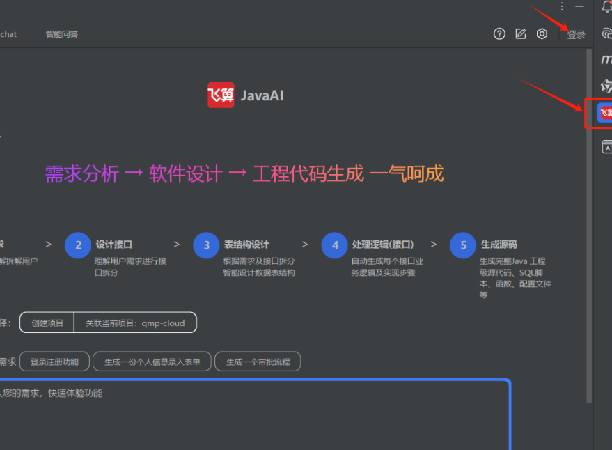Choose the 登录注册功能 sample requirement

coord(54,362)
